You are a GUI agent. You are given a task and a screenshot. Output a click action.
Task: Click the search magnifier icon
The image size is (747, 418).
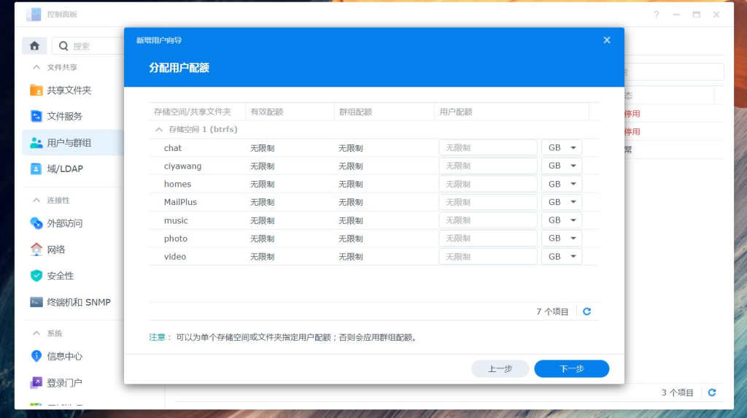click(63, 46)
